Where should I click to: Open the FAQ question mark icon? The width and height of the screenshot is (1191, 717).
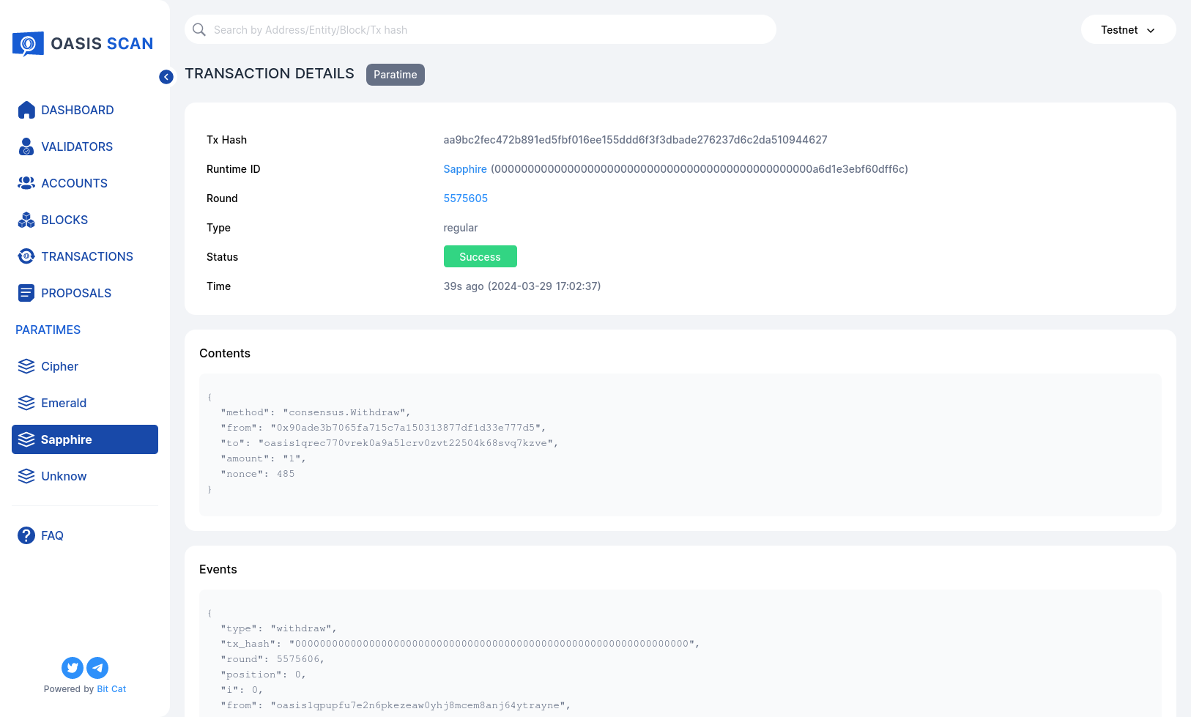pyautogui.click(x=26, y=535)
